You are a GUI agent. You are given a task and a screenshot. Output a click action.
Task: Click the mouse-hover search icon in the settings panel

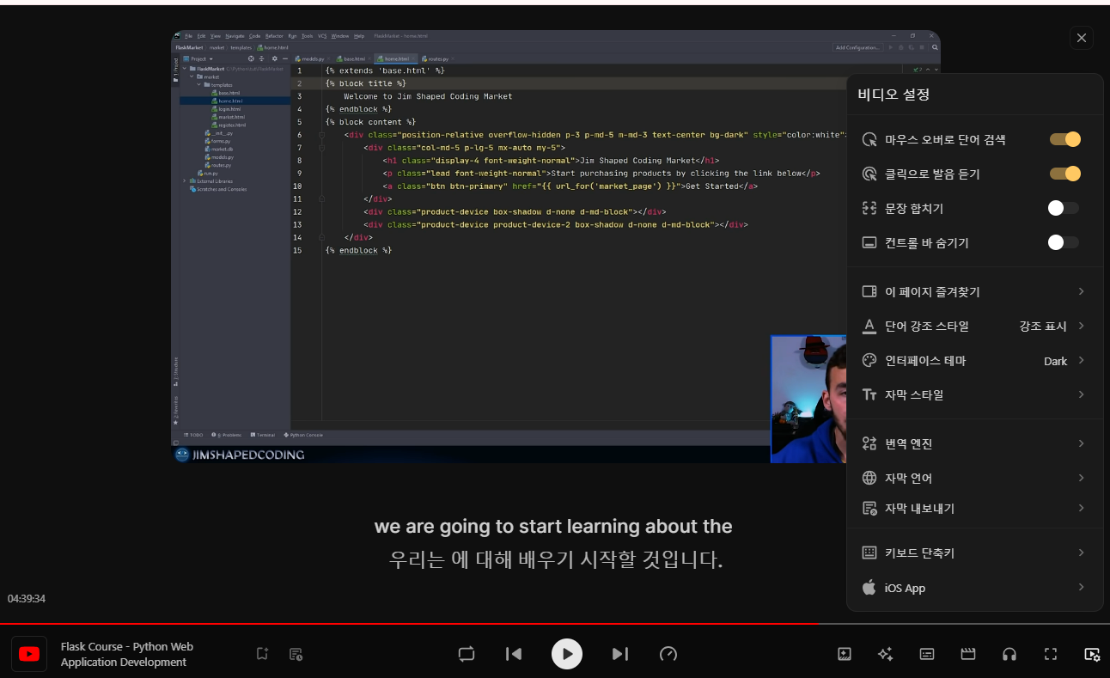tap(869, 139)
